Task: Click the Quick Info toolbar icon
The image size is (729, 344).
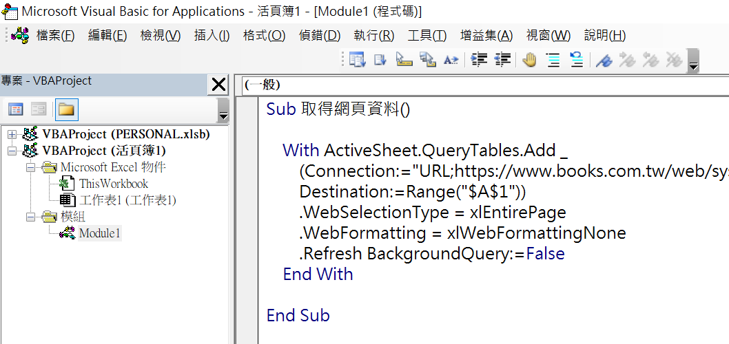Action: click(x=404, y=59)
